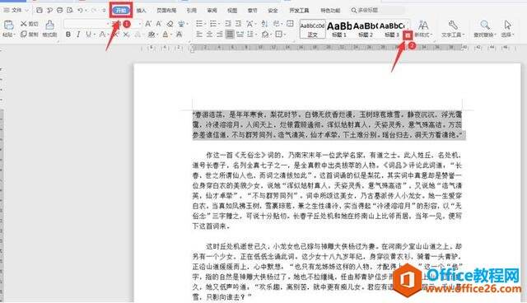Toggle justified paragraph alignment
Viewport: 527px width, 303px height.
pos(230,35)
